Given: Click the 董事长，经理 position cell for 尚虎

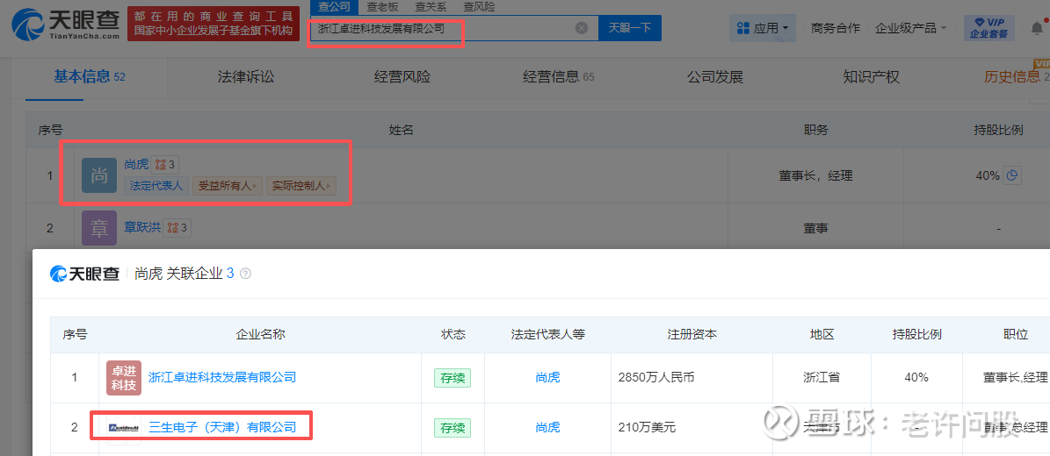Looking at the screenshot, I should [815, 176].
